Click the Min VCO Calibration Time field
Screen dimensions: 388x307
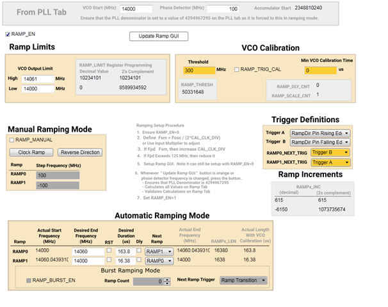click(320, 70)
